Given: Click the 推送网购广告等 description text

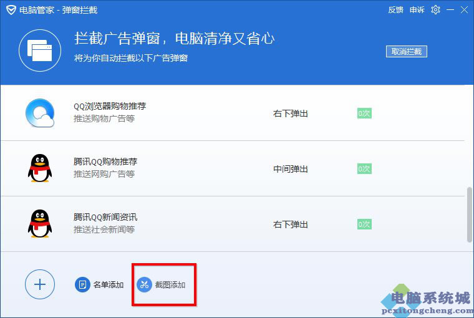Looking at the screenshot, I should tap(104, 174).
